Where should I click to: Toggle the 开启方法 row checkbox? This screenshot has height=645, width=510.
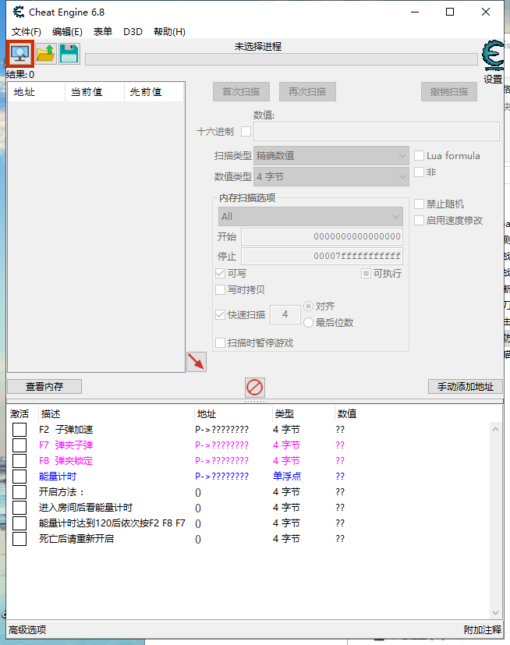(19, 492)
